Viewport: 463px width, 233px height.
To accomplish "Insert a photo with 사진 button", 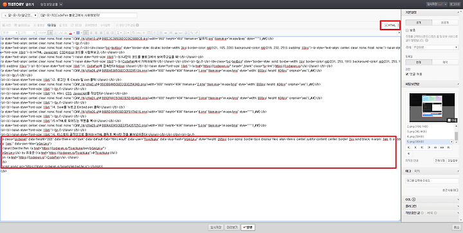I will (6, 25).
